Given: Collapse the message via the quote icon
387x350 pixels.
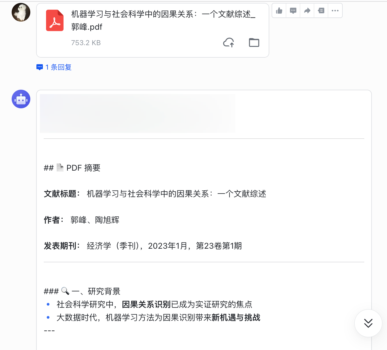Looking at the screenshot, I should [321, 10].
